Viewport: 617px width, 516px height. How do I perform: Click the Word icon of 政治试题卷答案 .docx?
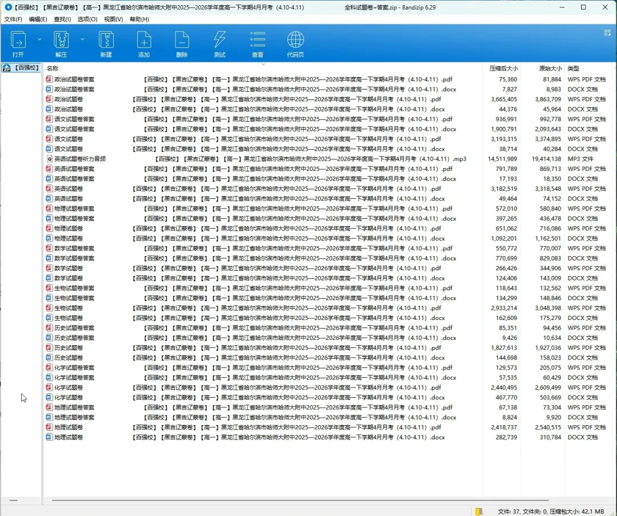(x=49, y=89)
